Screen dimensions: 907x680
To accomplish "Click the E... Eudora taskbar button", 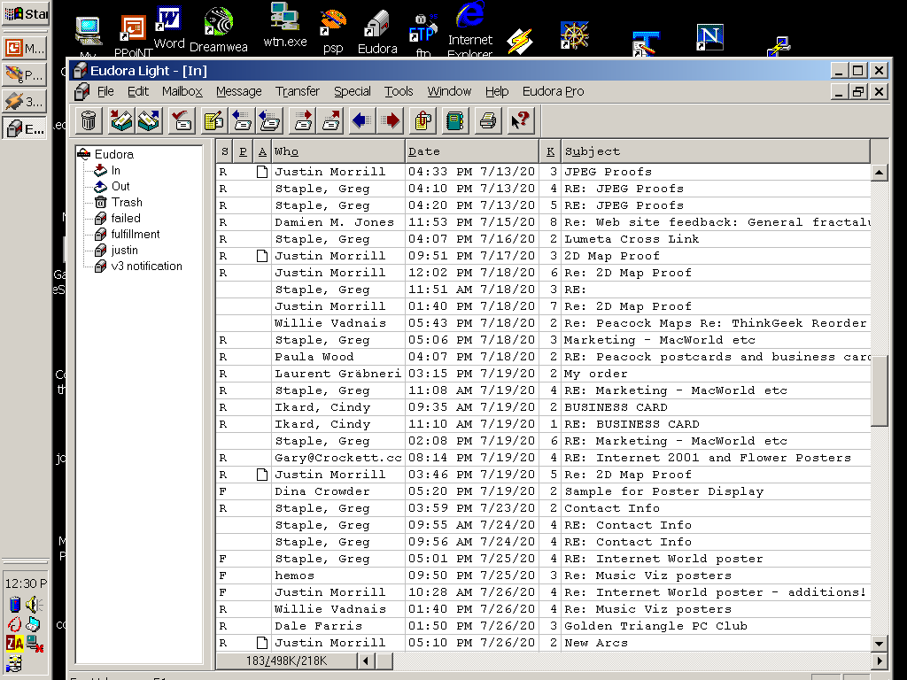I will pos(25,128).
